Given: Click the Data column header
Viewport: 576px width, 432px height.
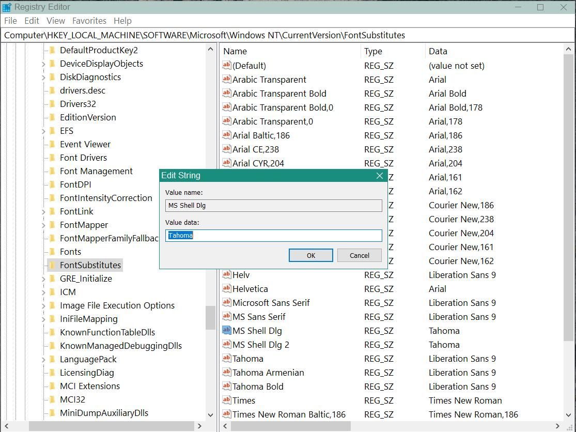Looking at the screenshot, I should click(x=494, y=51).
